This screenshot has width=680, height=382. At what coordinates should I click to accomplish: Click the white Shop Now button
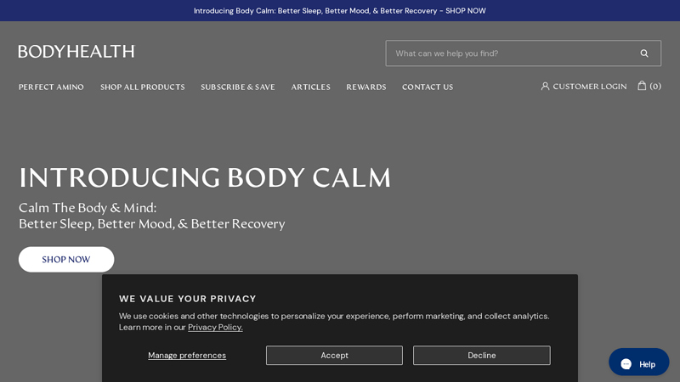click(66, 260)
